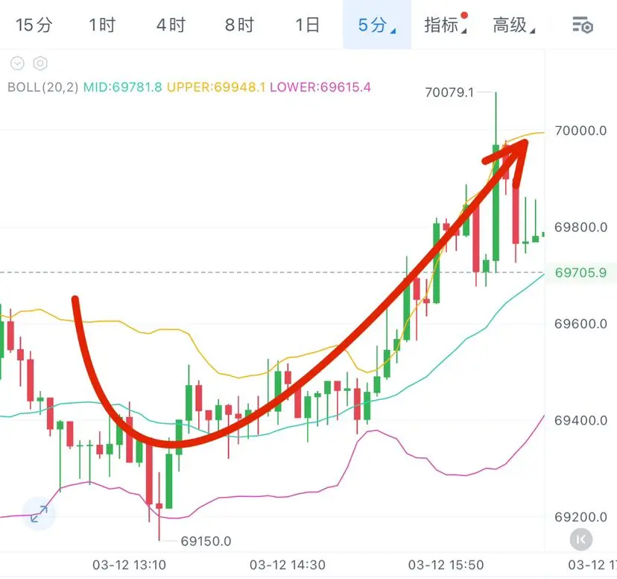
Task: Open the 高级 advanced dropdown
Action: tap(513, 25)
